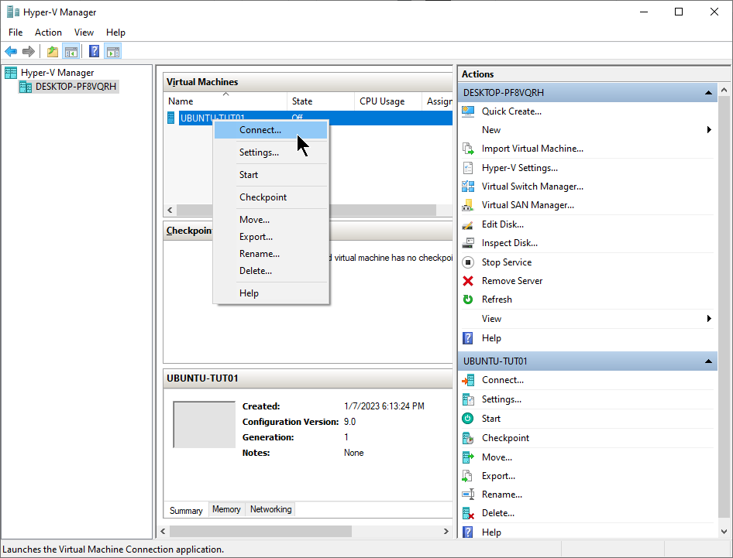Click the UBUNTU-TUT01 virtual machine thumbnail preview
The image size is (733, 558).
click(x=205, y=424)
